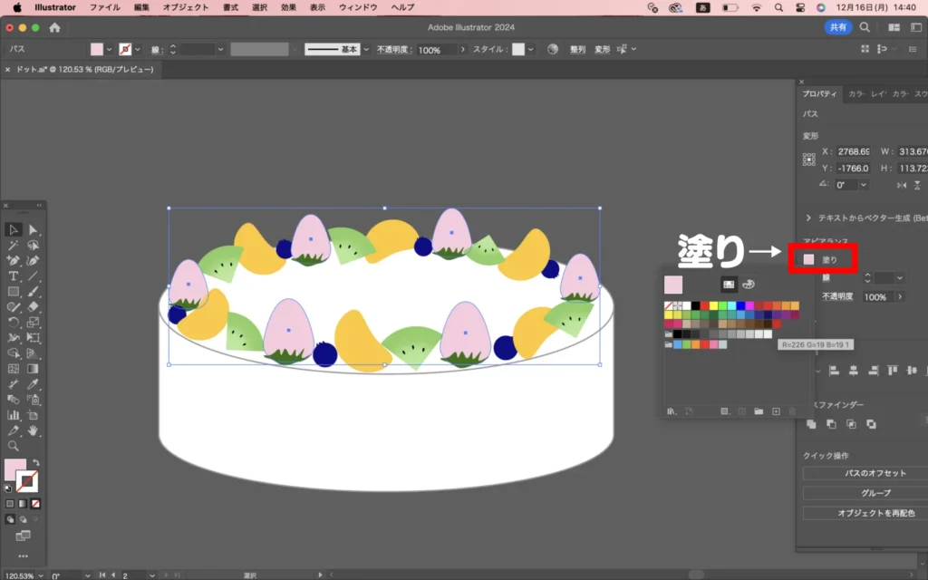This screenshot has height=580, width=928.
Task: Open the スタイル swatch dropdown
Action: point(530,50)
